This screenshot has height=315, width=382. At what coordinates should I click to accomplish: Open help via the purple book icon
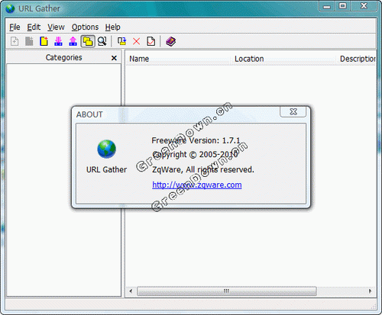[x=171, y=41]
